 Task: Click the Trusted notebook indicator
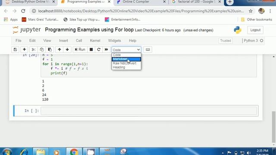pos(226,40)
